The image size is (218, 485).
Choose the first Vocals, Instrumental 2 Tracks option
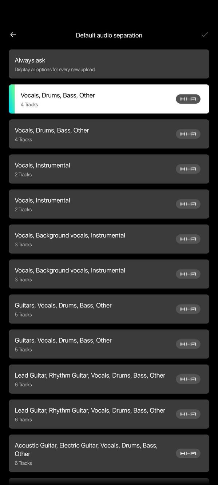click(109, 169)
